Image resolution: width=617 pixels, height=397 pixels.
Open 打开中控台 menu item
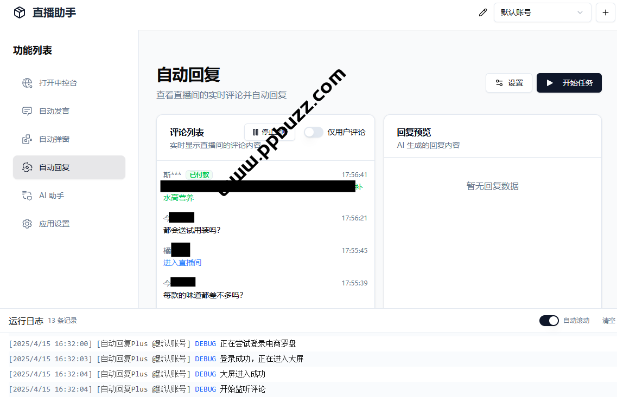point(69,83)
